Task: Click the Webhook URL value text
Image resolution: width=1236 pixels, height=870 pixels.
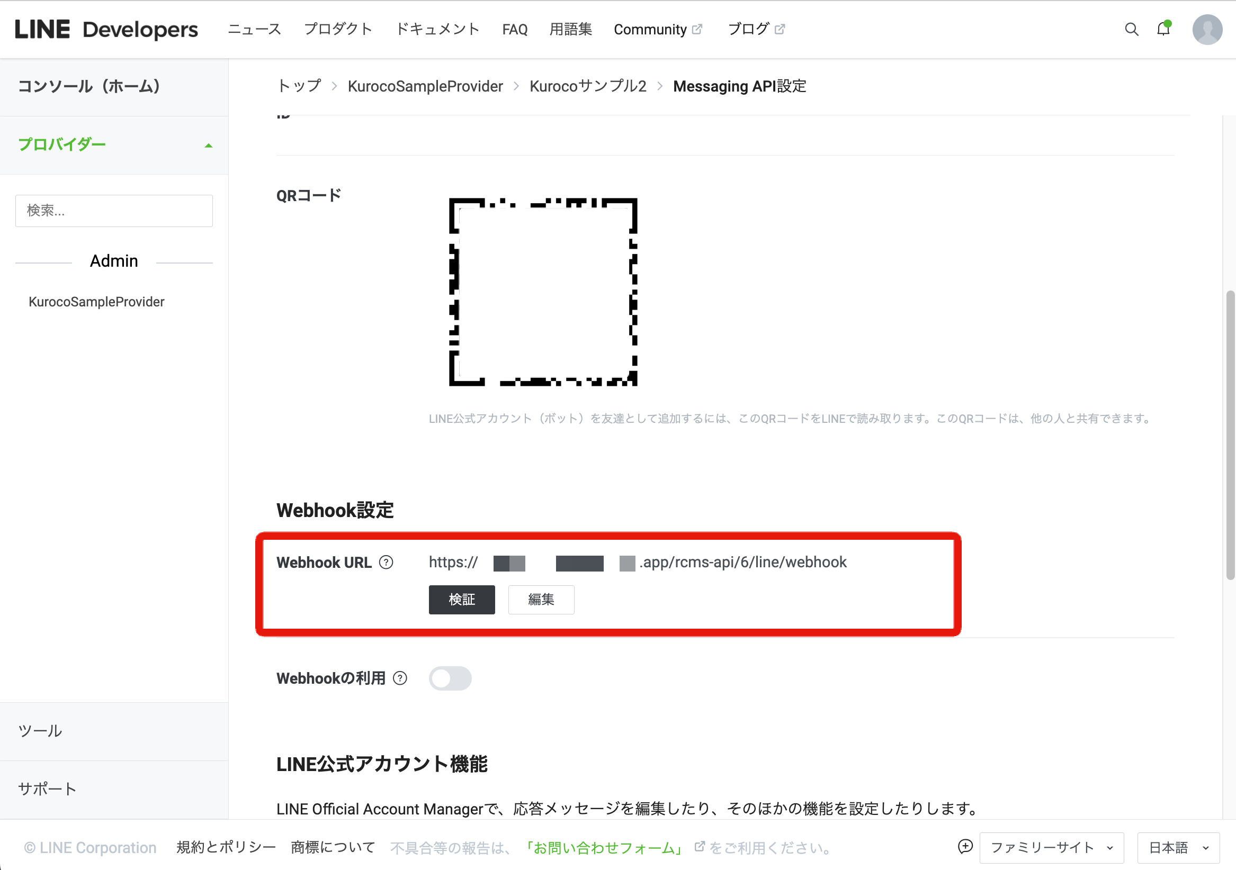Action: tap(638, 562)
